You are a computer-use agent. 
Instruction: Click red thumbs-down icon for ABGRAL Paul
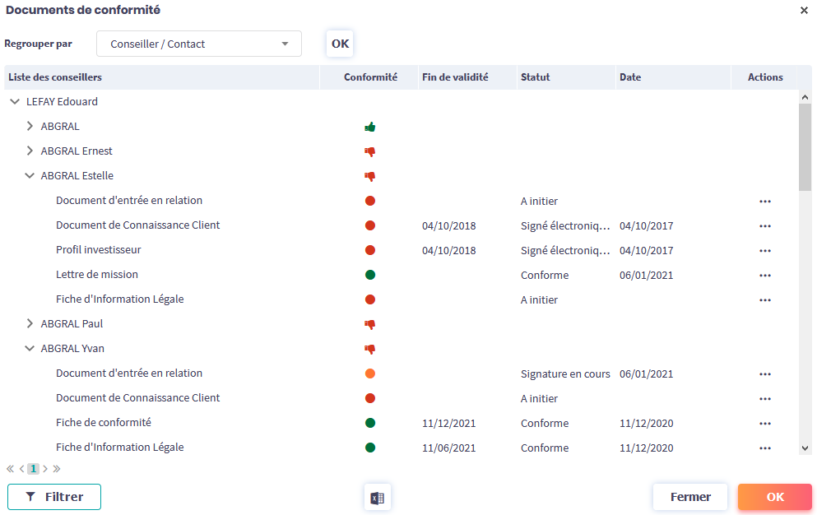point(370,324)
